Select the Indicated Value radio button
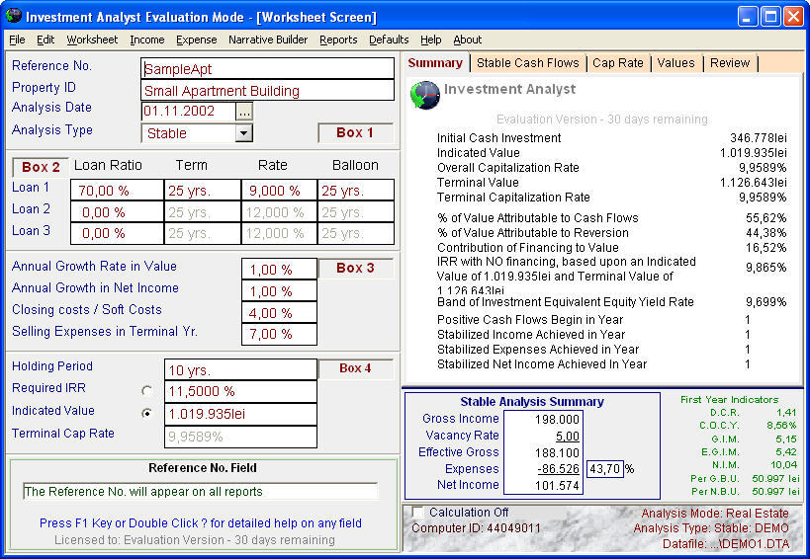 (x=146, y=414)
